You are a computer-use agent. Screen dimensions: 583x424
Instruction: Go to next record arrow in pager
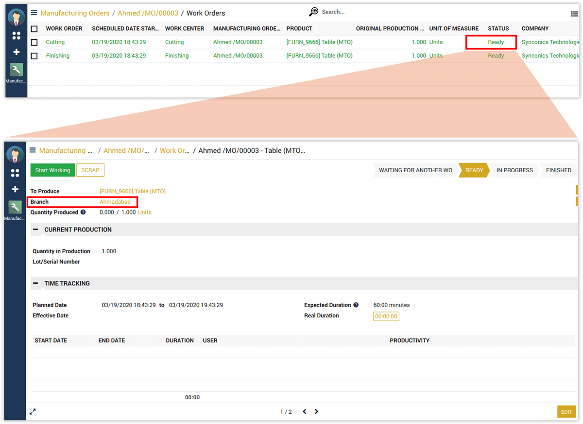316,411
